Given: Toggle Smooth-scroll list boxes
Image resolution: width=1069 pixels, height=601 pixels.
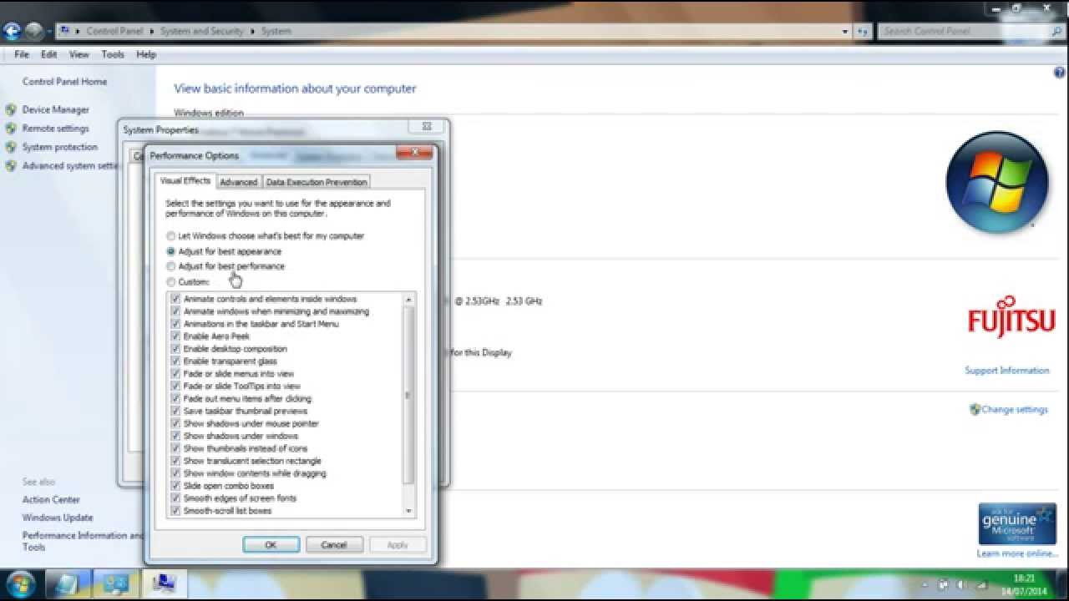Looking at the screenshot, I should pos(175,510).
